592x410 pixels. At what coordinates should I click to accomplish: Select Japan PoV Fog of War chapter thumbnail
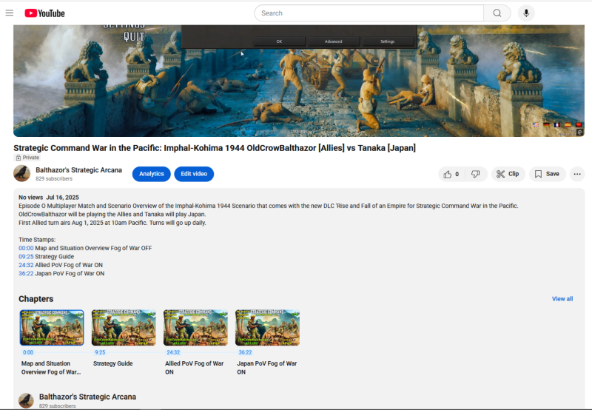267,328
